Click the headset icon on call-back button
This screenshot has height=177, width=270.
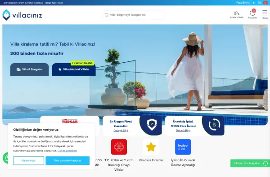(265, 163)
